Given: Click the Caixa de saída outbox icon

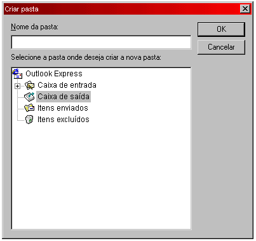Looking at the screenshot, I should pyautogui.click(x=29, y=97).
